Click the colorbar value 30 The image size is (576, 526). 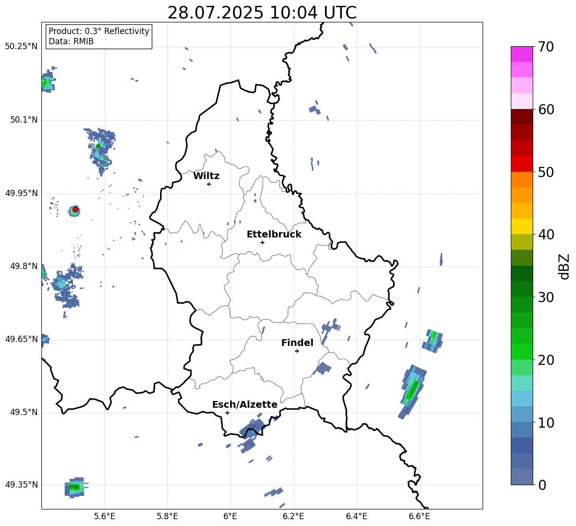(546, 297)
